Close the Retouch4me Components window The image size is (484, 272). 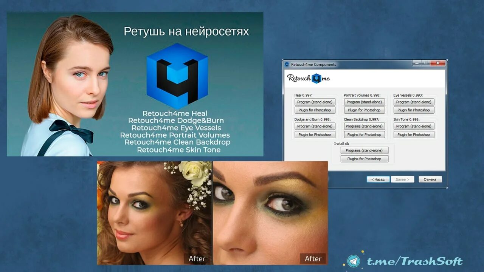437,63
